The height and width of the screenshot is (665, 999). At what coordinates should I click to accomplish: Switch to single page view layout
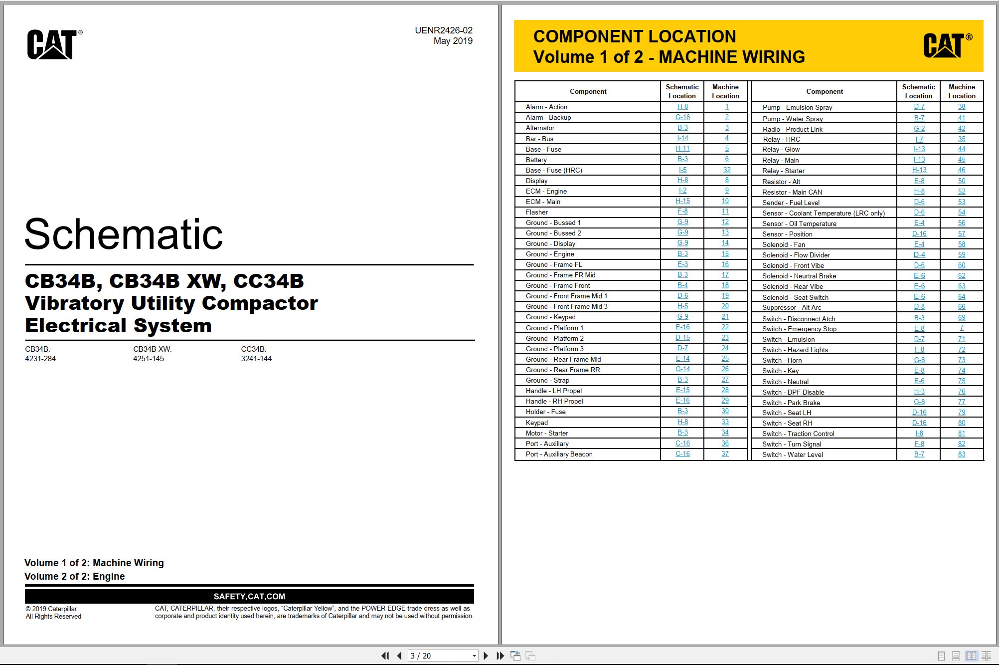[x=941, y=656]
